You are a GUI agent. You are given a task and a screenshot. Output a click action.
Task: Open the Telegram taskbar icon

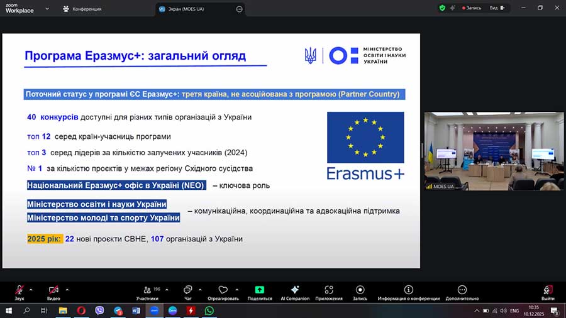pos(118,310)
